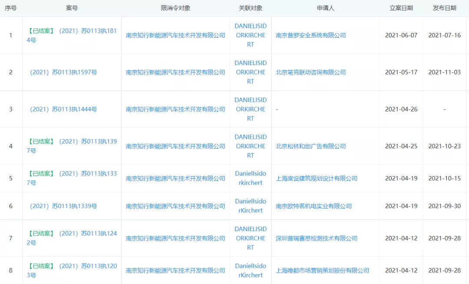View closed case (2021)苏0113执1397号
Screen dimensions: 469x284
[x=88, y=141]
